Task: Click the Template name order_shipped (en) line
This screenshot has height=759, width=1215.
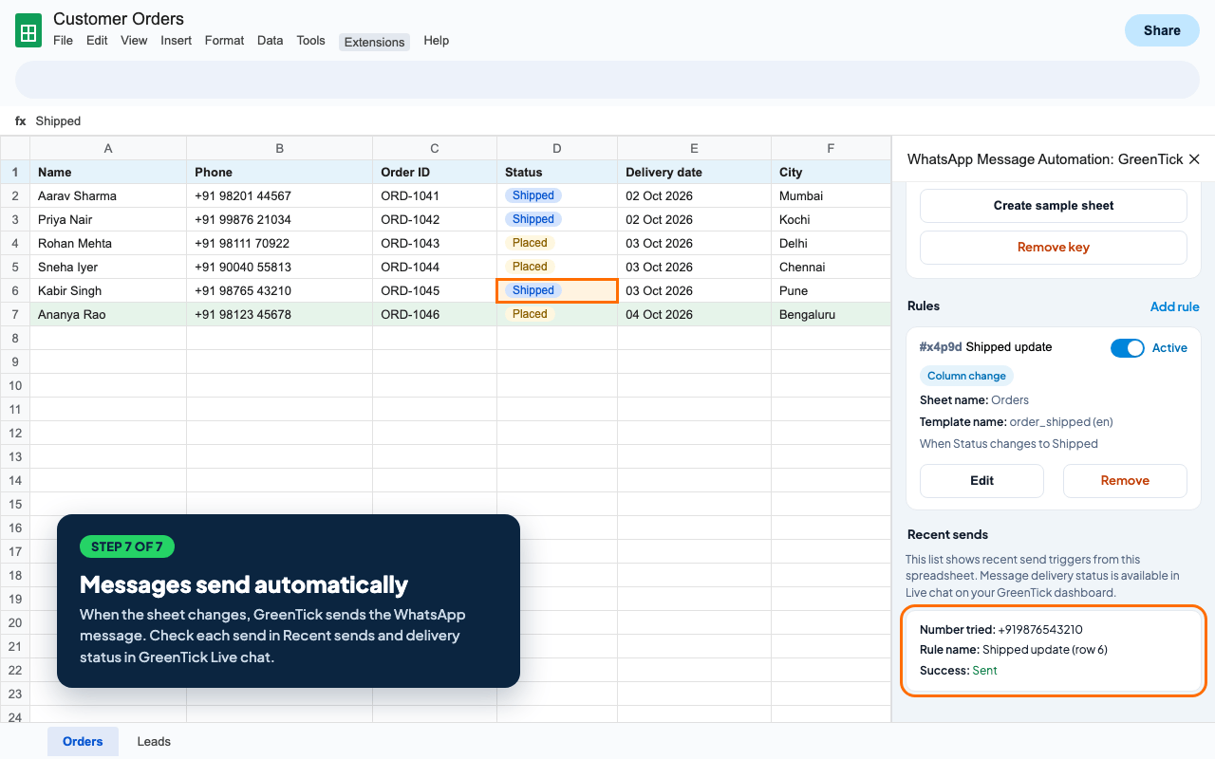Action: pos(1017,422)
